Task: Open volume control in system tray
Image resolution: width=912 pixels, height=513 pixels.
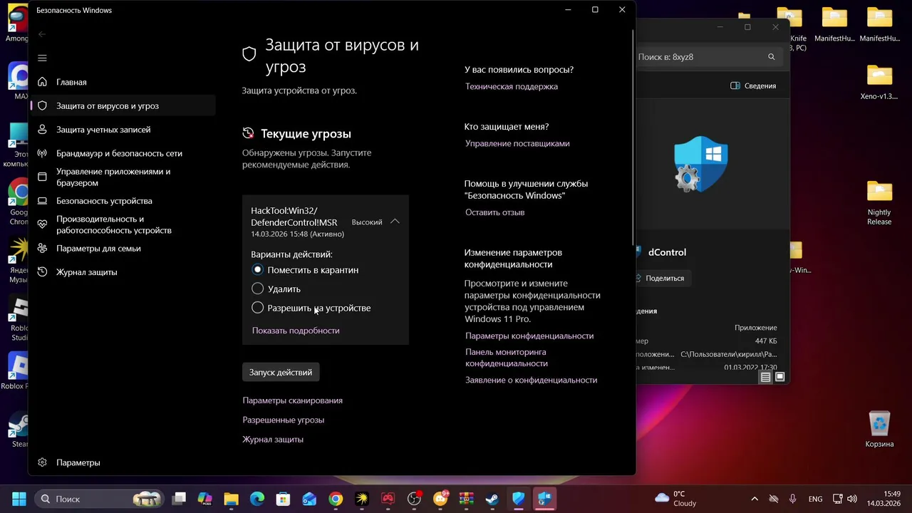Action: tap(852, 499)
